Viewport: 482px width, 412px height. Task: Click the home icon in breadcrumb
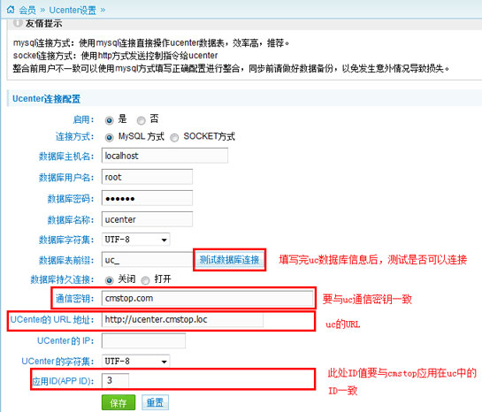click(11, 10)
